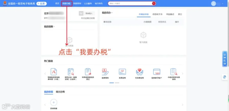Screen dimensions: 229x111
Task: Select the 其它 tab
Action: tap(180, 14)
